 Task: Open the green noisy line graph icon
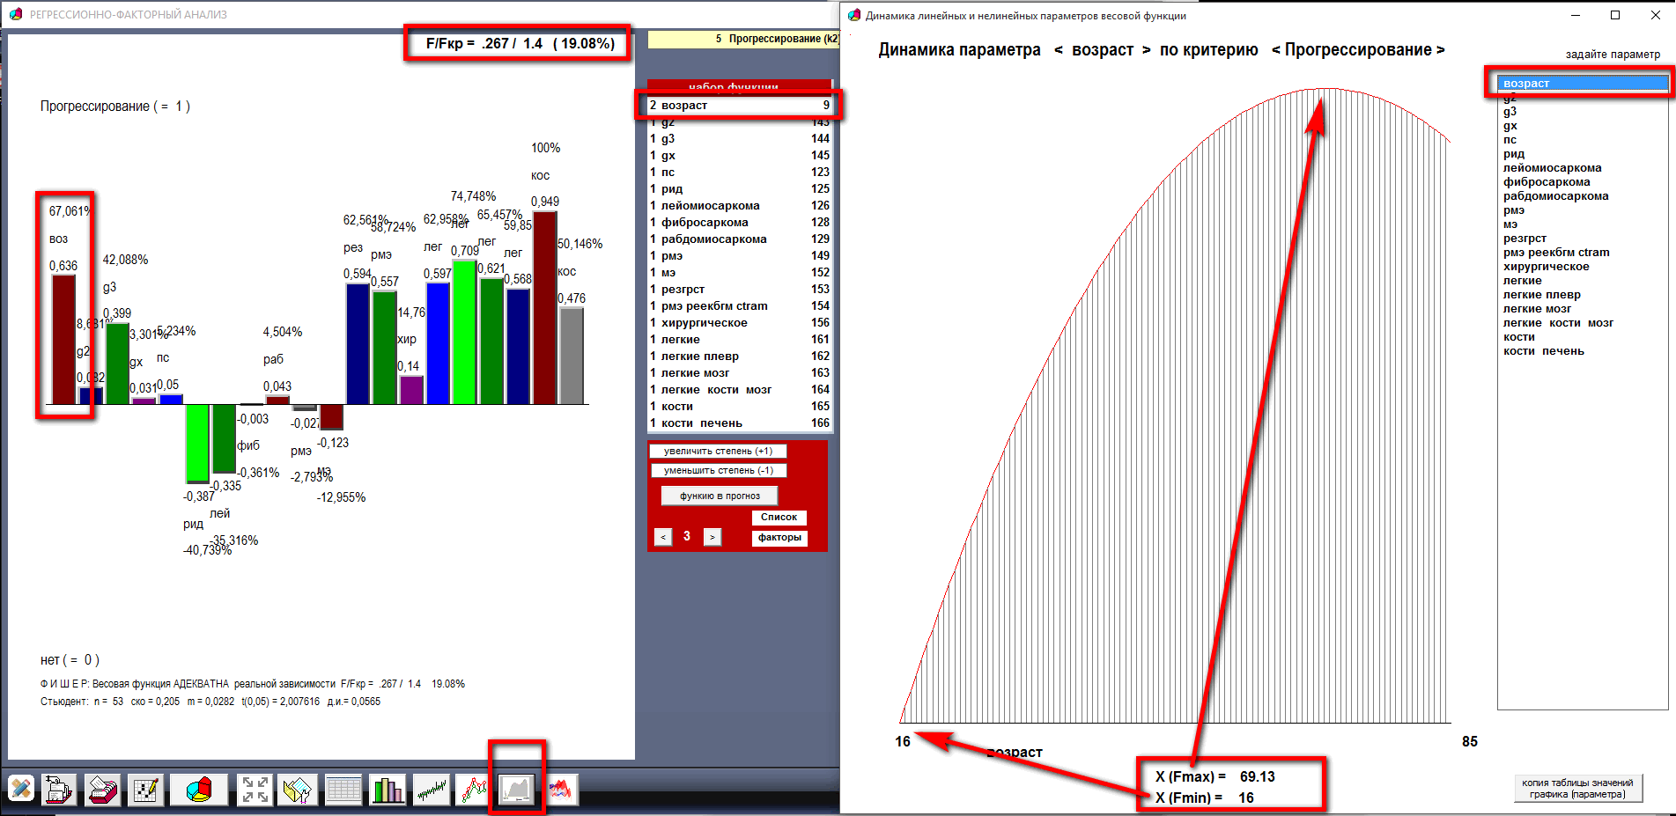(x=431, y=790)
